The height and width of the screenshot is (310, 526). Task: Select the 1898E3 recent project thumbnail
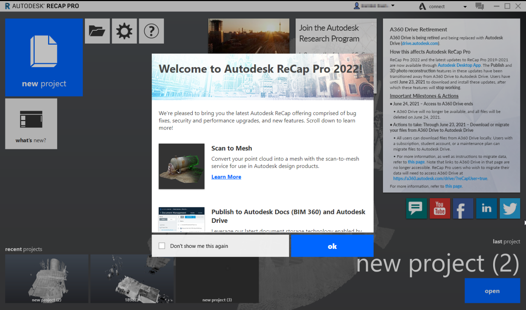[x=132, y=279]
